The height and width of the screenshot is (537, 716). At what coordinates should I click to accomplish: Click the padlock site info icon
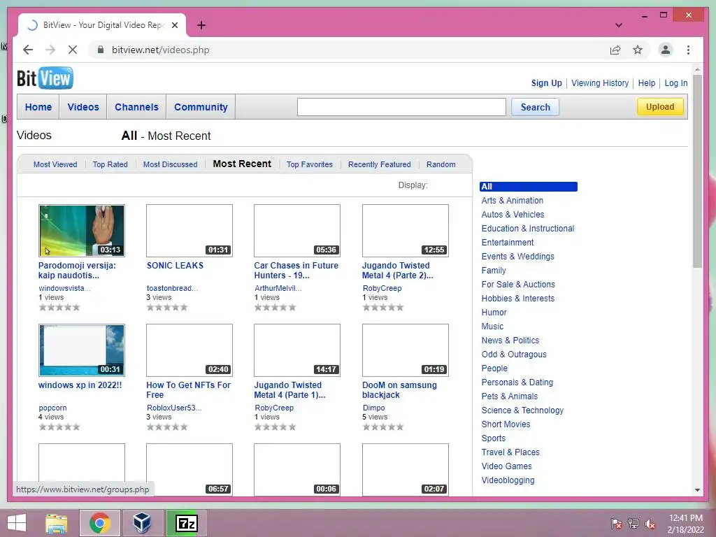tap(101, 50)
